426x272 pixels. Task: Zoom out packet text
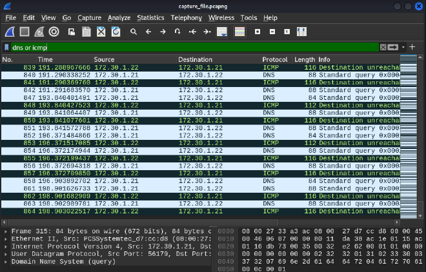pos(272,32)
